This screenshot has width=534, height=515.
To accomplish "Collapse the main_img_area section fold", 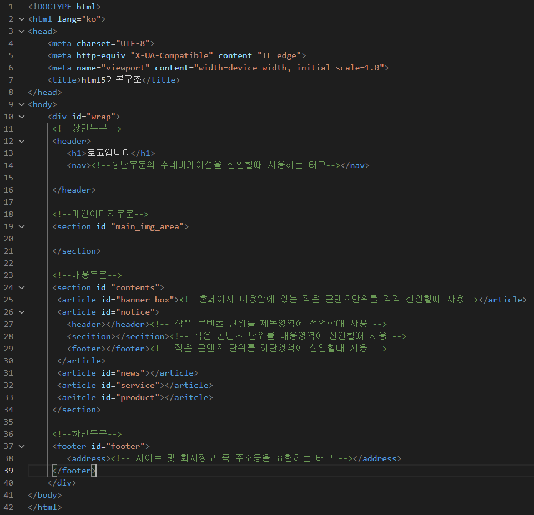I will click(x=22, y=226).
